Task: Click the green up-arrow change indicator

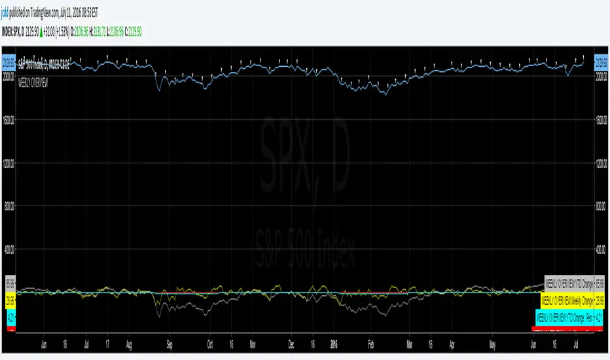Action: 41,32
